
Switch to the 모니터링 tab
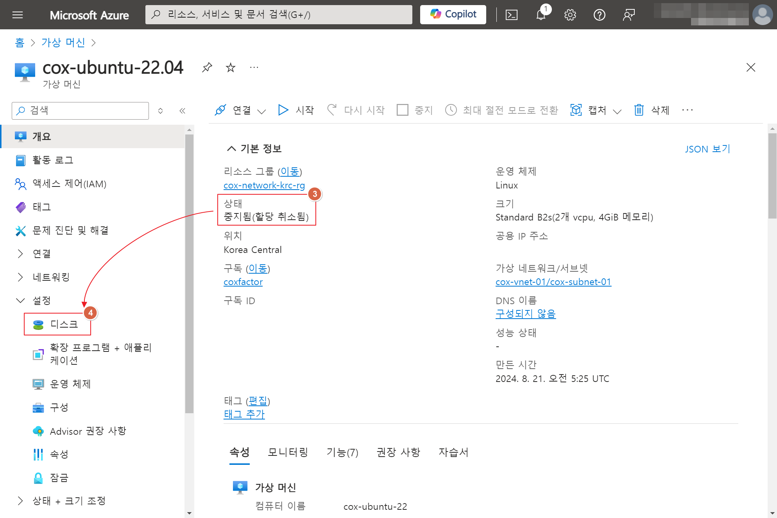288,452
